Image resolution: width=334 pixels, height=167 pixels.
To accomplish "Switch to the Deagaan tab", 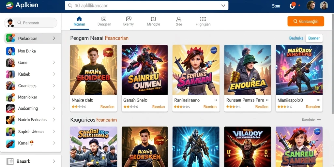I will pyautogui.click(x=104, y=21).
